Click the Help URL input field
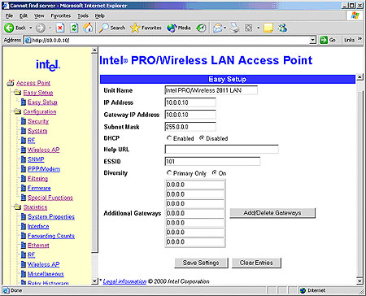 pyautogui.click(x=221, y=150)
